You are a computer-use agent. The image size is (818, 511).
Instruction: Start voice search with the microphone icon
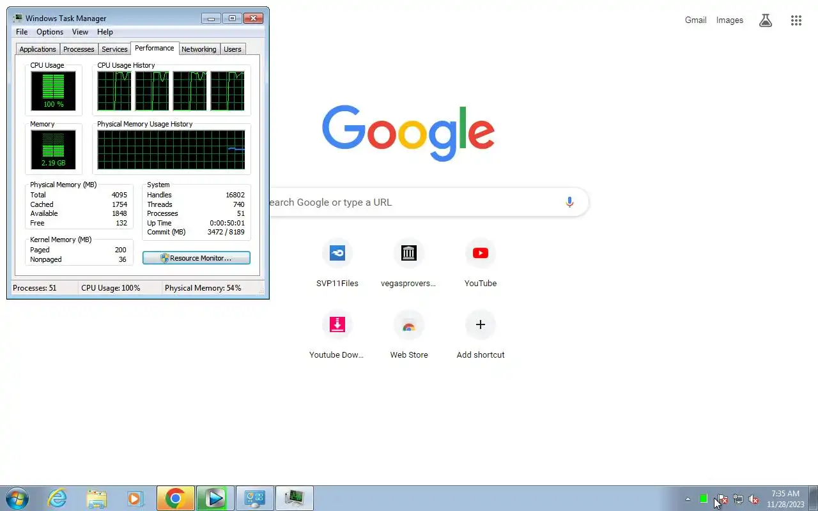pos(569,202)
